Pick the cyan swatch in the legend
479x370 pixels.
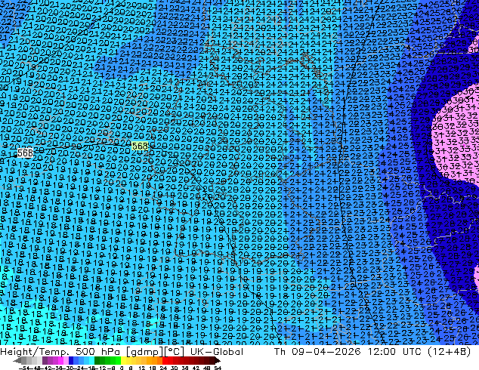[x=91, y=361]
